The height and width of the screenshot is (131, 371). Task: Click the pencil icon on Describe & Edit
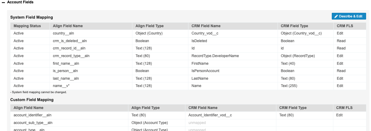tap(336, 16)
